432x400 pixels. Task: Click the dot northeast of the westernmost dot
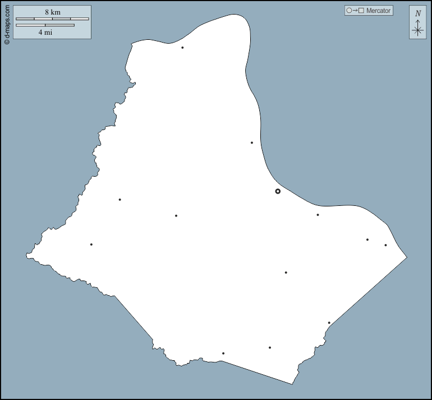click(120, 200)
